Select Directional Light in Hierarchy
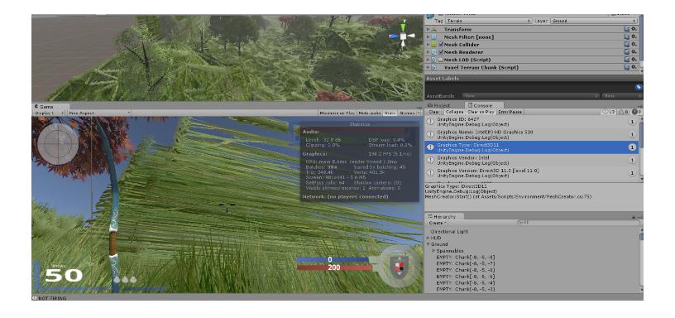The width and height of the screenshot is (675, 318). [449, 231]
